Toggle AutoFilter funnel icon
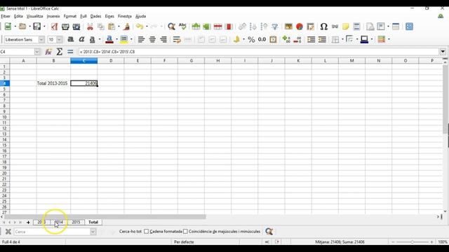 [x=274, y=27]
